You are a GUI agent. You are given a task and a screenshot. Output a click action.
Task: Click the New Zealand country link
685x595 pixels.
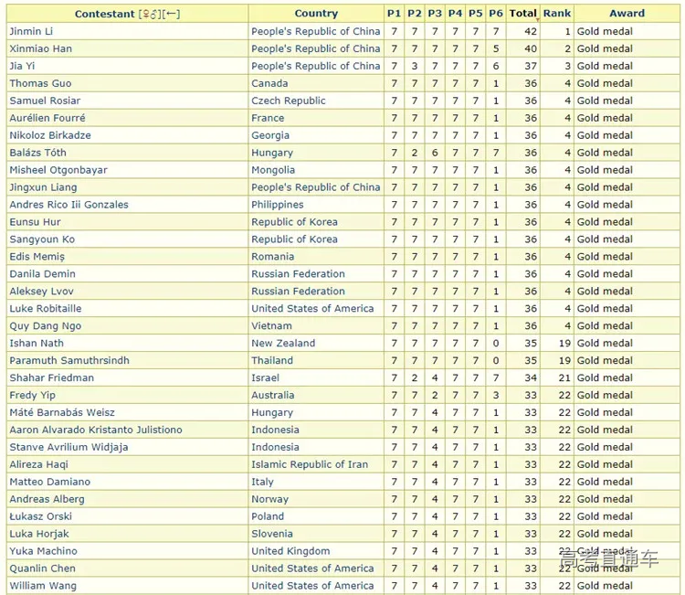(283, 344)
